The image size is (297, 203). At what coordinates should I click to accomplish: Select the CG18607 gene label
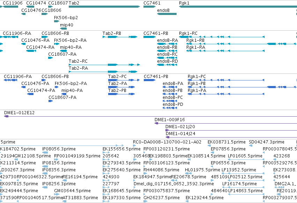pyautogui.click(x=58, y=3)
